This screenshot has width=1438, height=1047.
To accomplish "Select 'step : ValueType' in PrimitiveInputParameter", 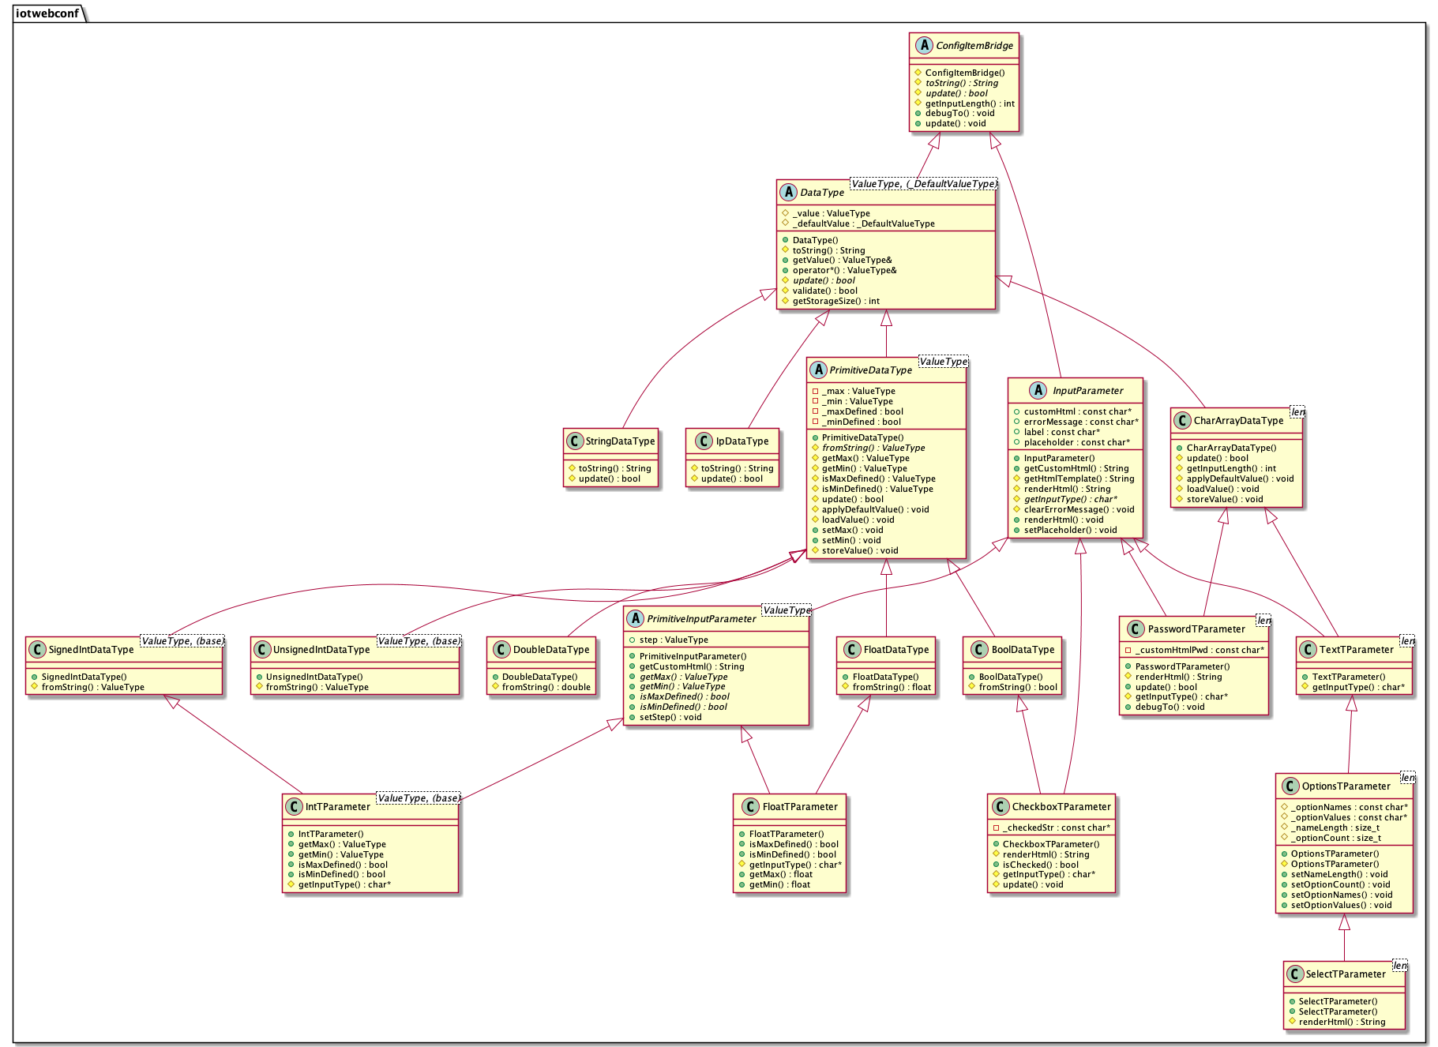I will [674, 640].
